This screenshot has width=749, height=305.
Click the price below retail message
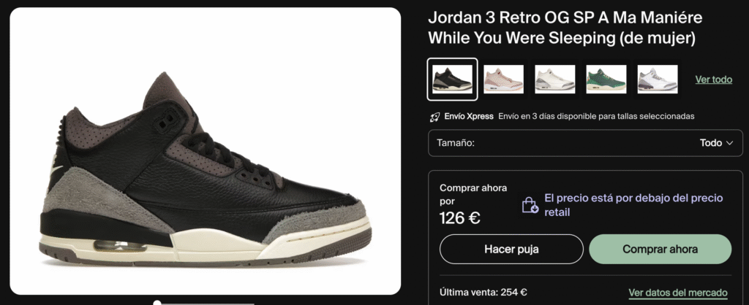pos(634,205)
